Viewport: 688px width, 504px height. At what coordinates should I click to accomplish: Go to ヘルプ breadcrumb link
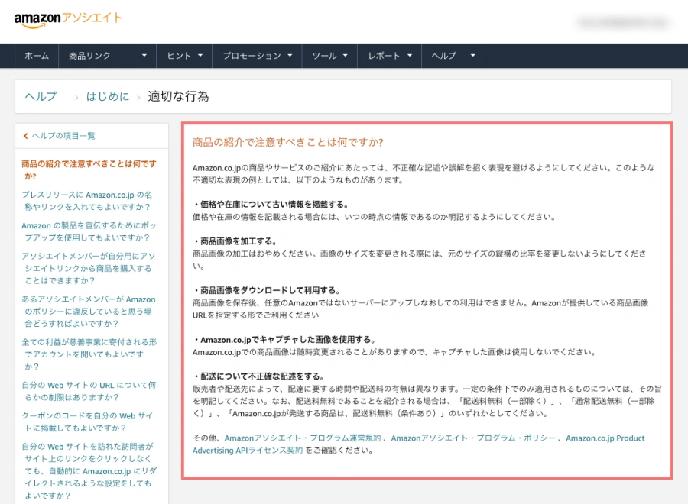41,96
